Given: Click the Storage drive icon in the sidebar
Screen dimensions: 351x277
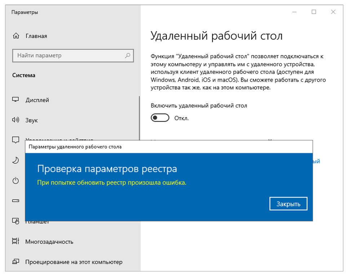Looking at the screenshot, I should pyautogui.click(x=15, y=200).
